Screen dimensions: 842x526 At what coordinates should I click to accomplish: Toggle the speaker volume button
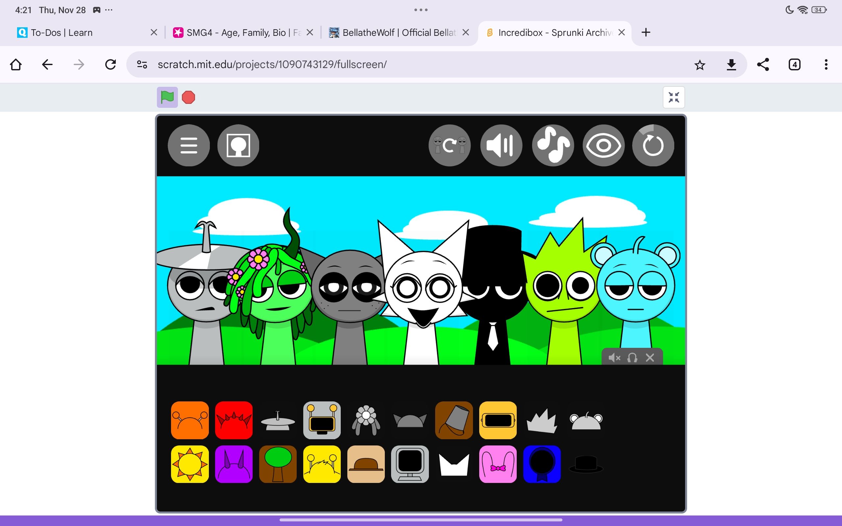(501, 145)
